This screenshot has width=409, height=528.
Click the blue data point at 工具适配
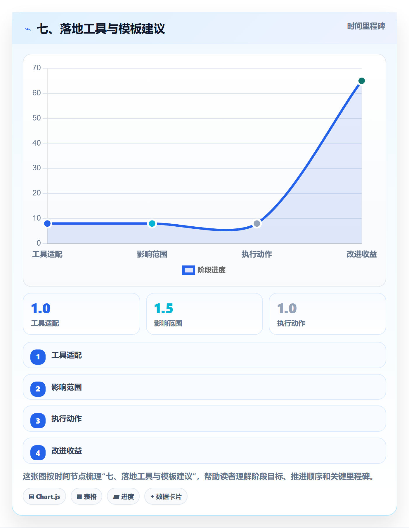(47, 223)
